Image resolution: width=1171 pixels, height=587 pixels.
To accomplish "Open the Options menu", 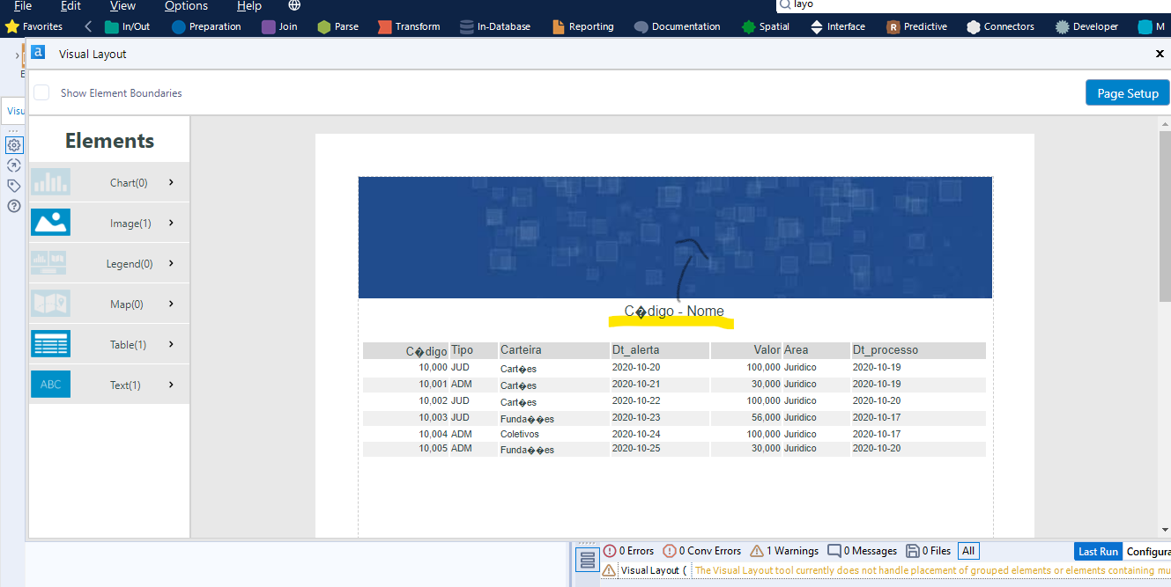I will [x=185, y=5].
